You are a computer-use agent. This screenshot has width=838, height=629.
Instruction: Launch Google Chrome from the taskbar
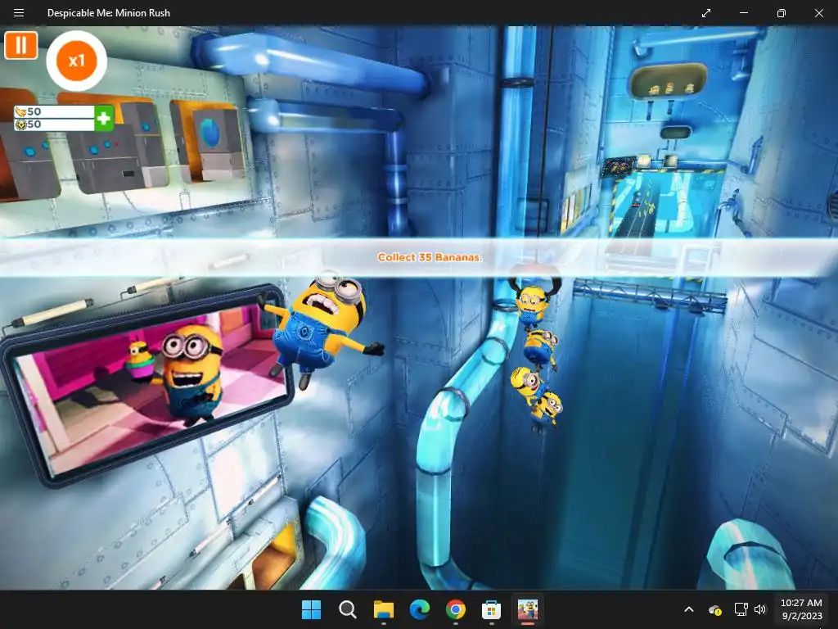[455, 609]
